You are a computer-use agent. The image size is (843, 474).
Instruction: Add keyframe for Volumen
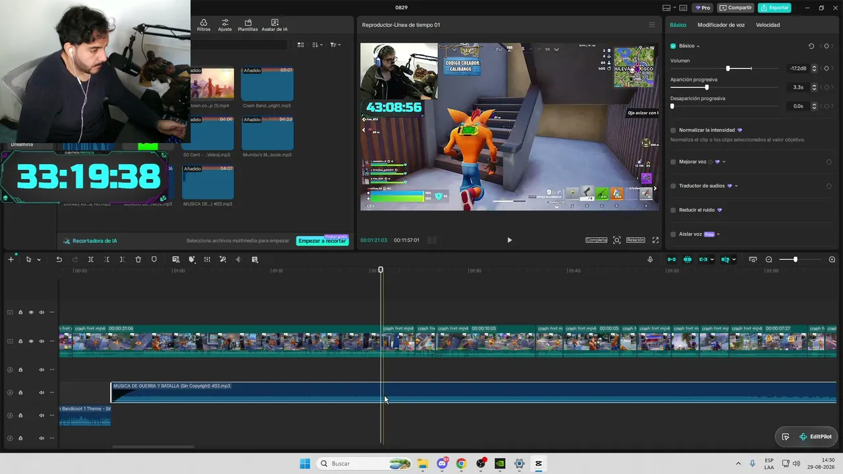[827, 68]
